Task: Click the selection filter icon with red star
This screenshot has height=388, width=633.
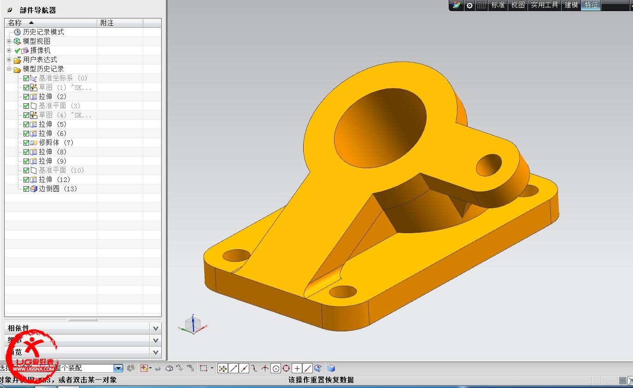Action: pyautogui.click(x=144, y=368)
